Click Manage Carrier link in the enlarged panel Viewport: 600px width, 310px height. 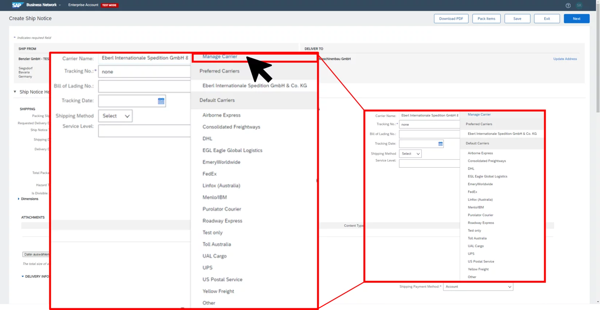pyautogui.click(x=220, y=57)
